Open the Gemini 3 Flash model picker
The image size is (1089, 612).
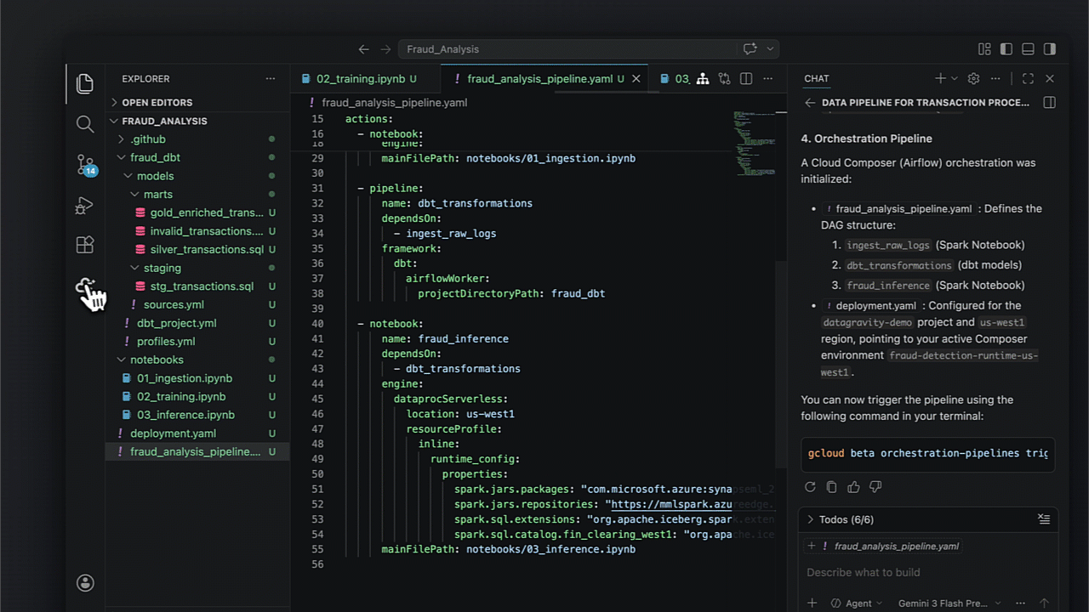click(x=949, y=603)
